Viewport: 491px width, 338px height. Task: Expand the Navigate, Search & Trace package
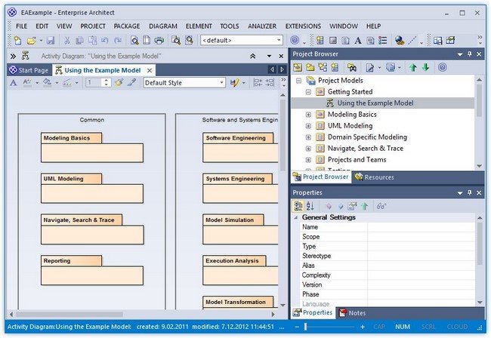click(308, 148)
